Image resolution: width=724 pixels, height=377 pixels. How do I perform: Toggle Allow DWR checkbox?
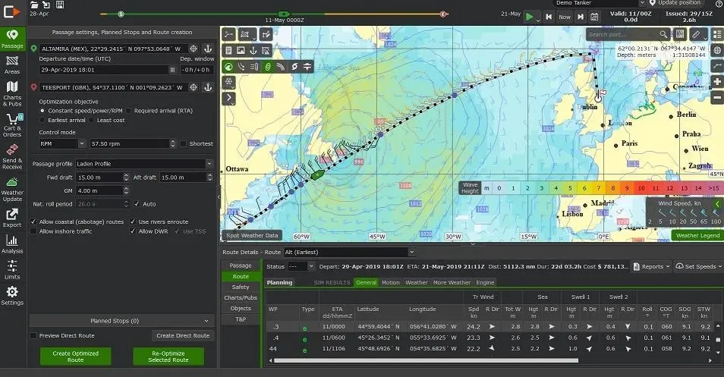pyautogui.click(x=133, y=231)
